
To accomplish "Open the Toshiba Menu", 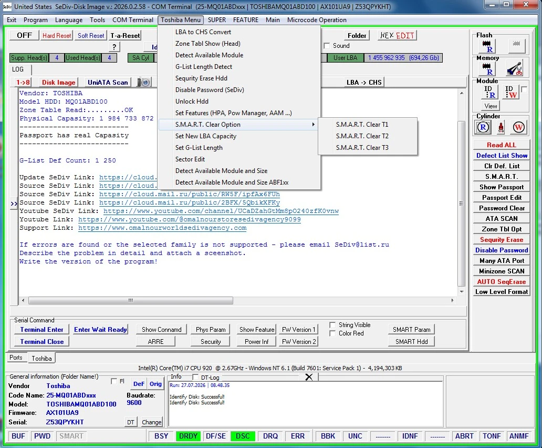I will [x=181, y=20].
